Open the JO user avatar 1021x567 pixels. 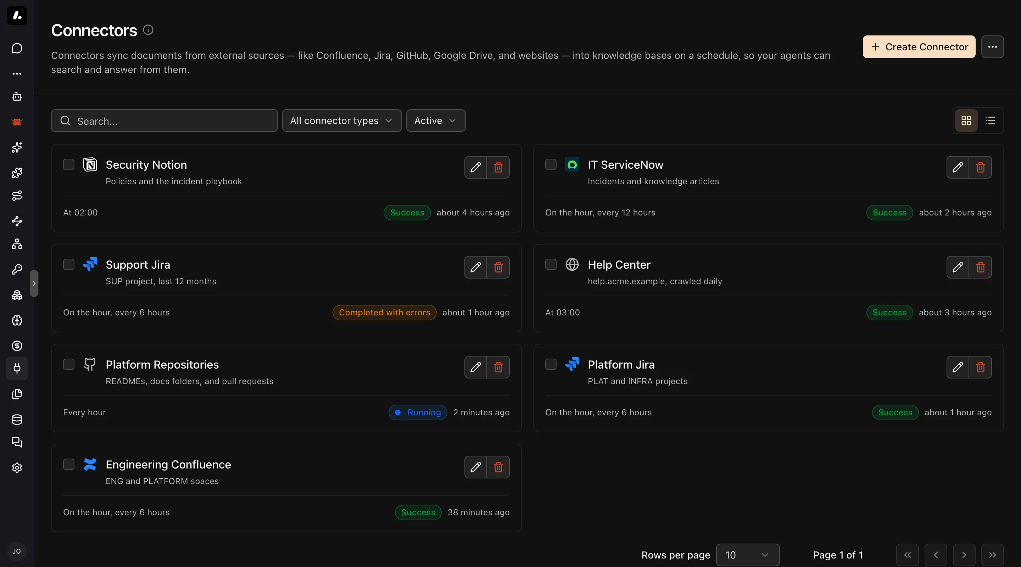[x=17, y=551]
